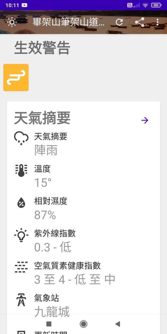
Task: Refresh the weather data
Action: click(x=119, y=22)
